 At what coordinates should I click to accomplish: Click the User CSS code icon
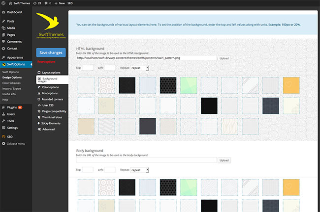39,105
